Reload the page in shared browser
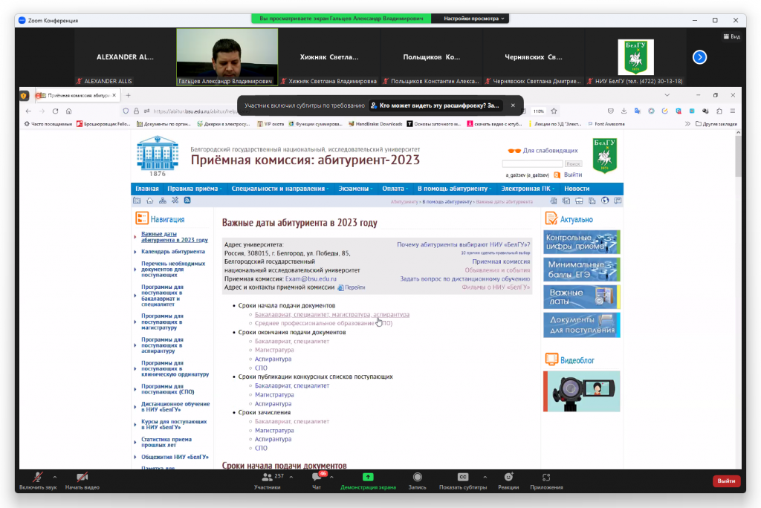761x508 pixels. tap(55, 111)
